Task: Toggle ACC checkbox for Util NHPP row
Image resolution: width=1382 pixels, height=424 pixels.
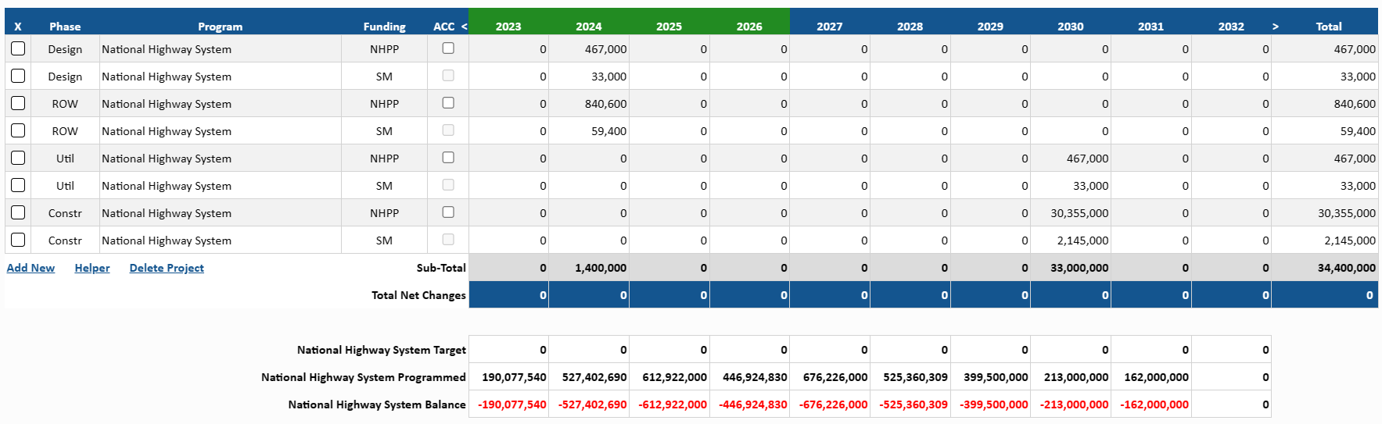Action: 448,157
